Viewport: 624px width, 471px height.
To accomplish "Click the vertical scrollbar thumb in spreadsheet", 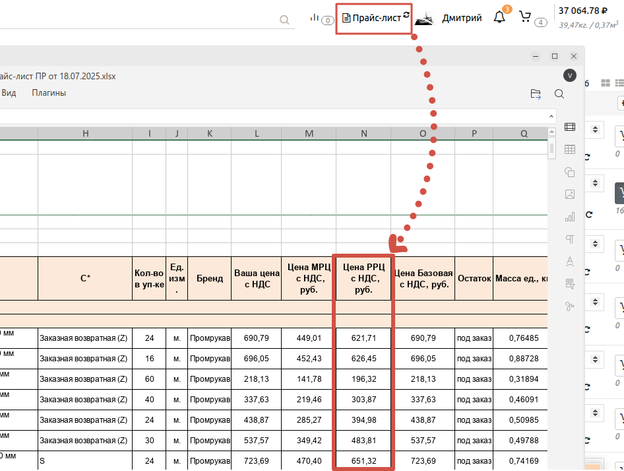I will coord(551,148).
